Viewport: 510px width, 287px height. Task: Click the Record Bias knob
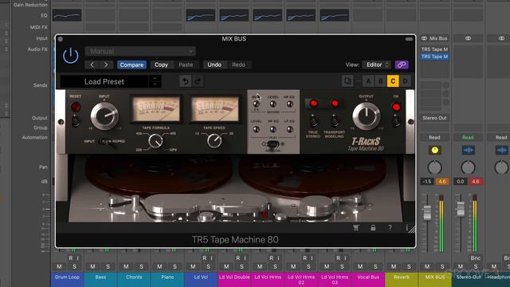click(x=257, y=104)
